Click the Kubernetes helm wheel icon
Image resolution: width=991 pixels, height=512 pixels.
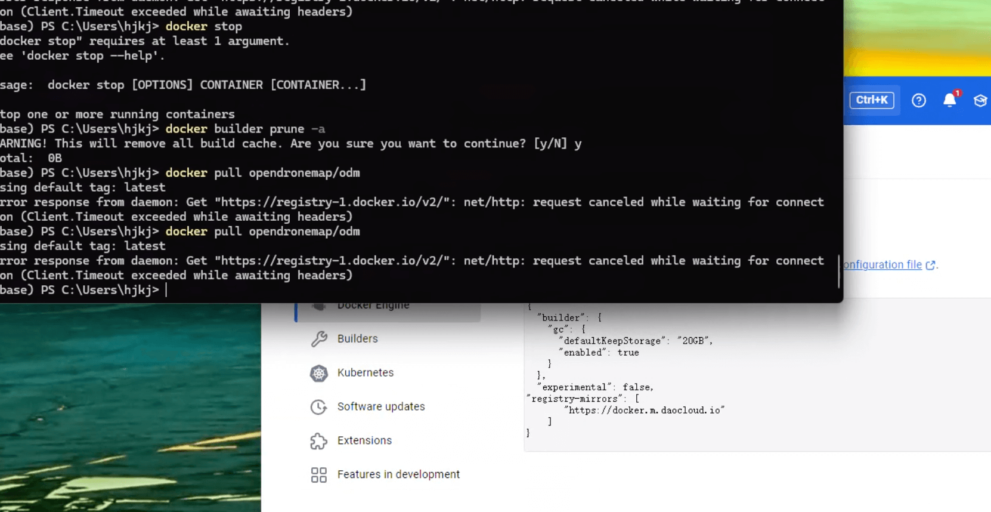(319, 374)
